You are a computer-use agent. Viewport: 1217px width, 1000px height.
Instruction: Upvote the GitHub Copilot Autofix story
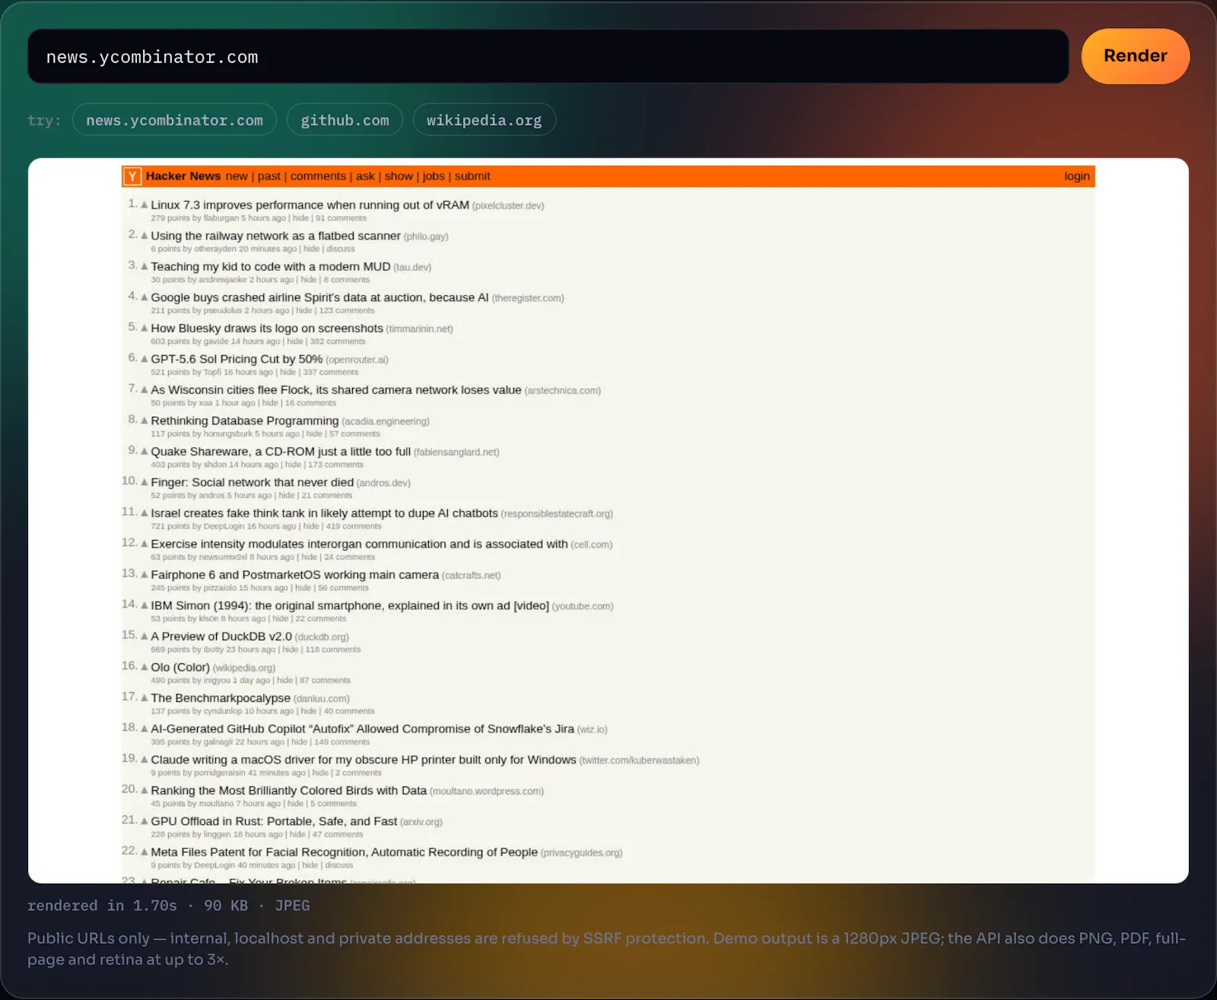(144, 729)
